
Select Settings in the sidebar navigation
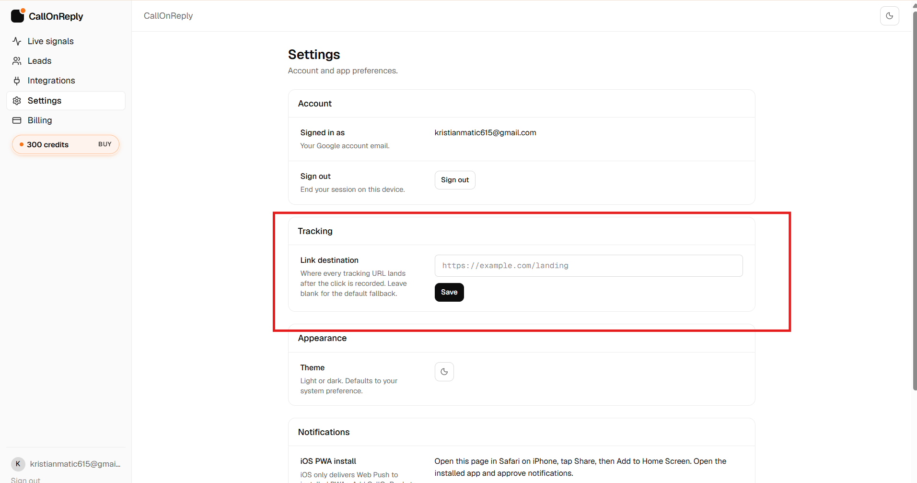pyautogui.click(x=66, y=101)
